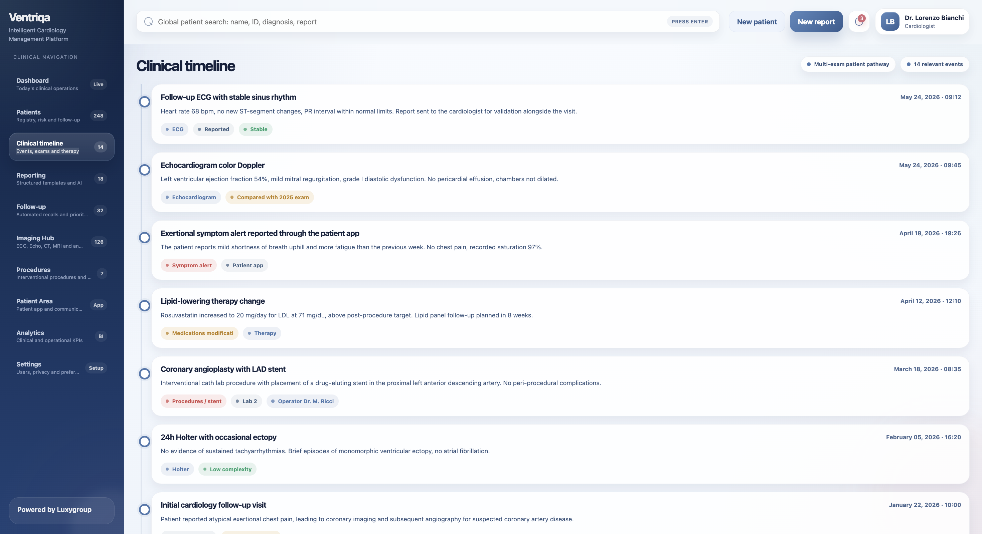Focus the global patient search field

pyautogui.click(x=428, y=22)
